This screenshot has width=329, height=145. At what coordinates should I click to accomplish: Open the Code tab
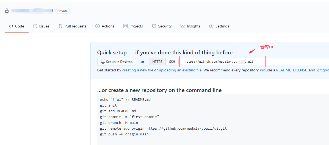(16, 26)
